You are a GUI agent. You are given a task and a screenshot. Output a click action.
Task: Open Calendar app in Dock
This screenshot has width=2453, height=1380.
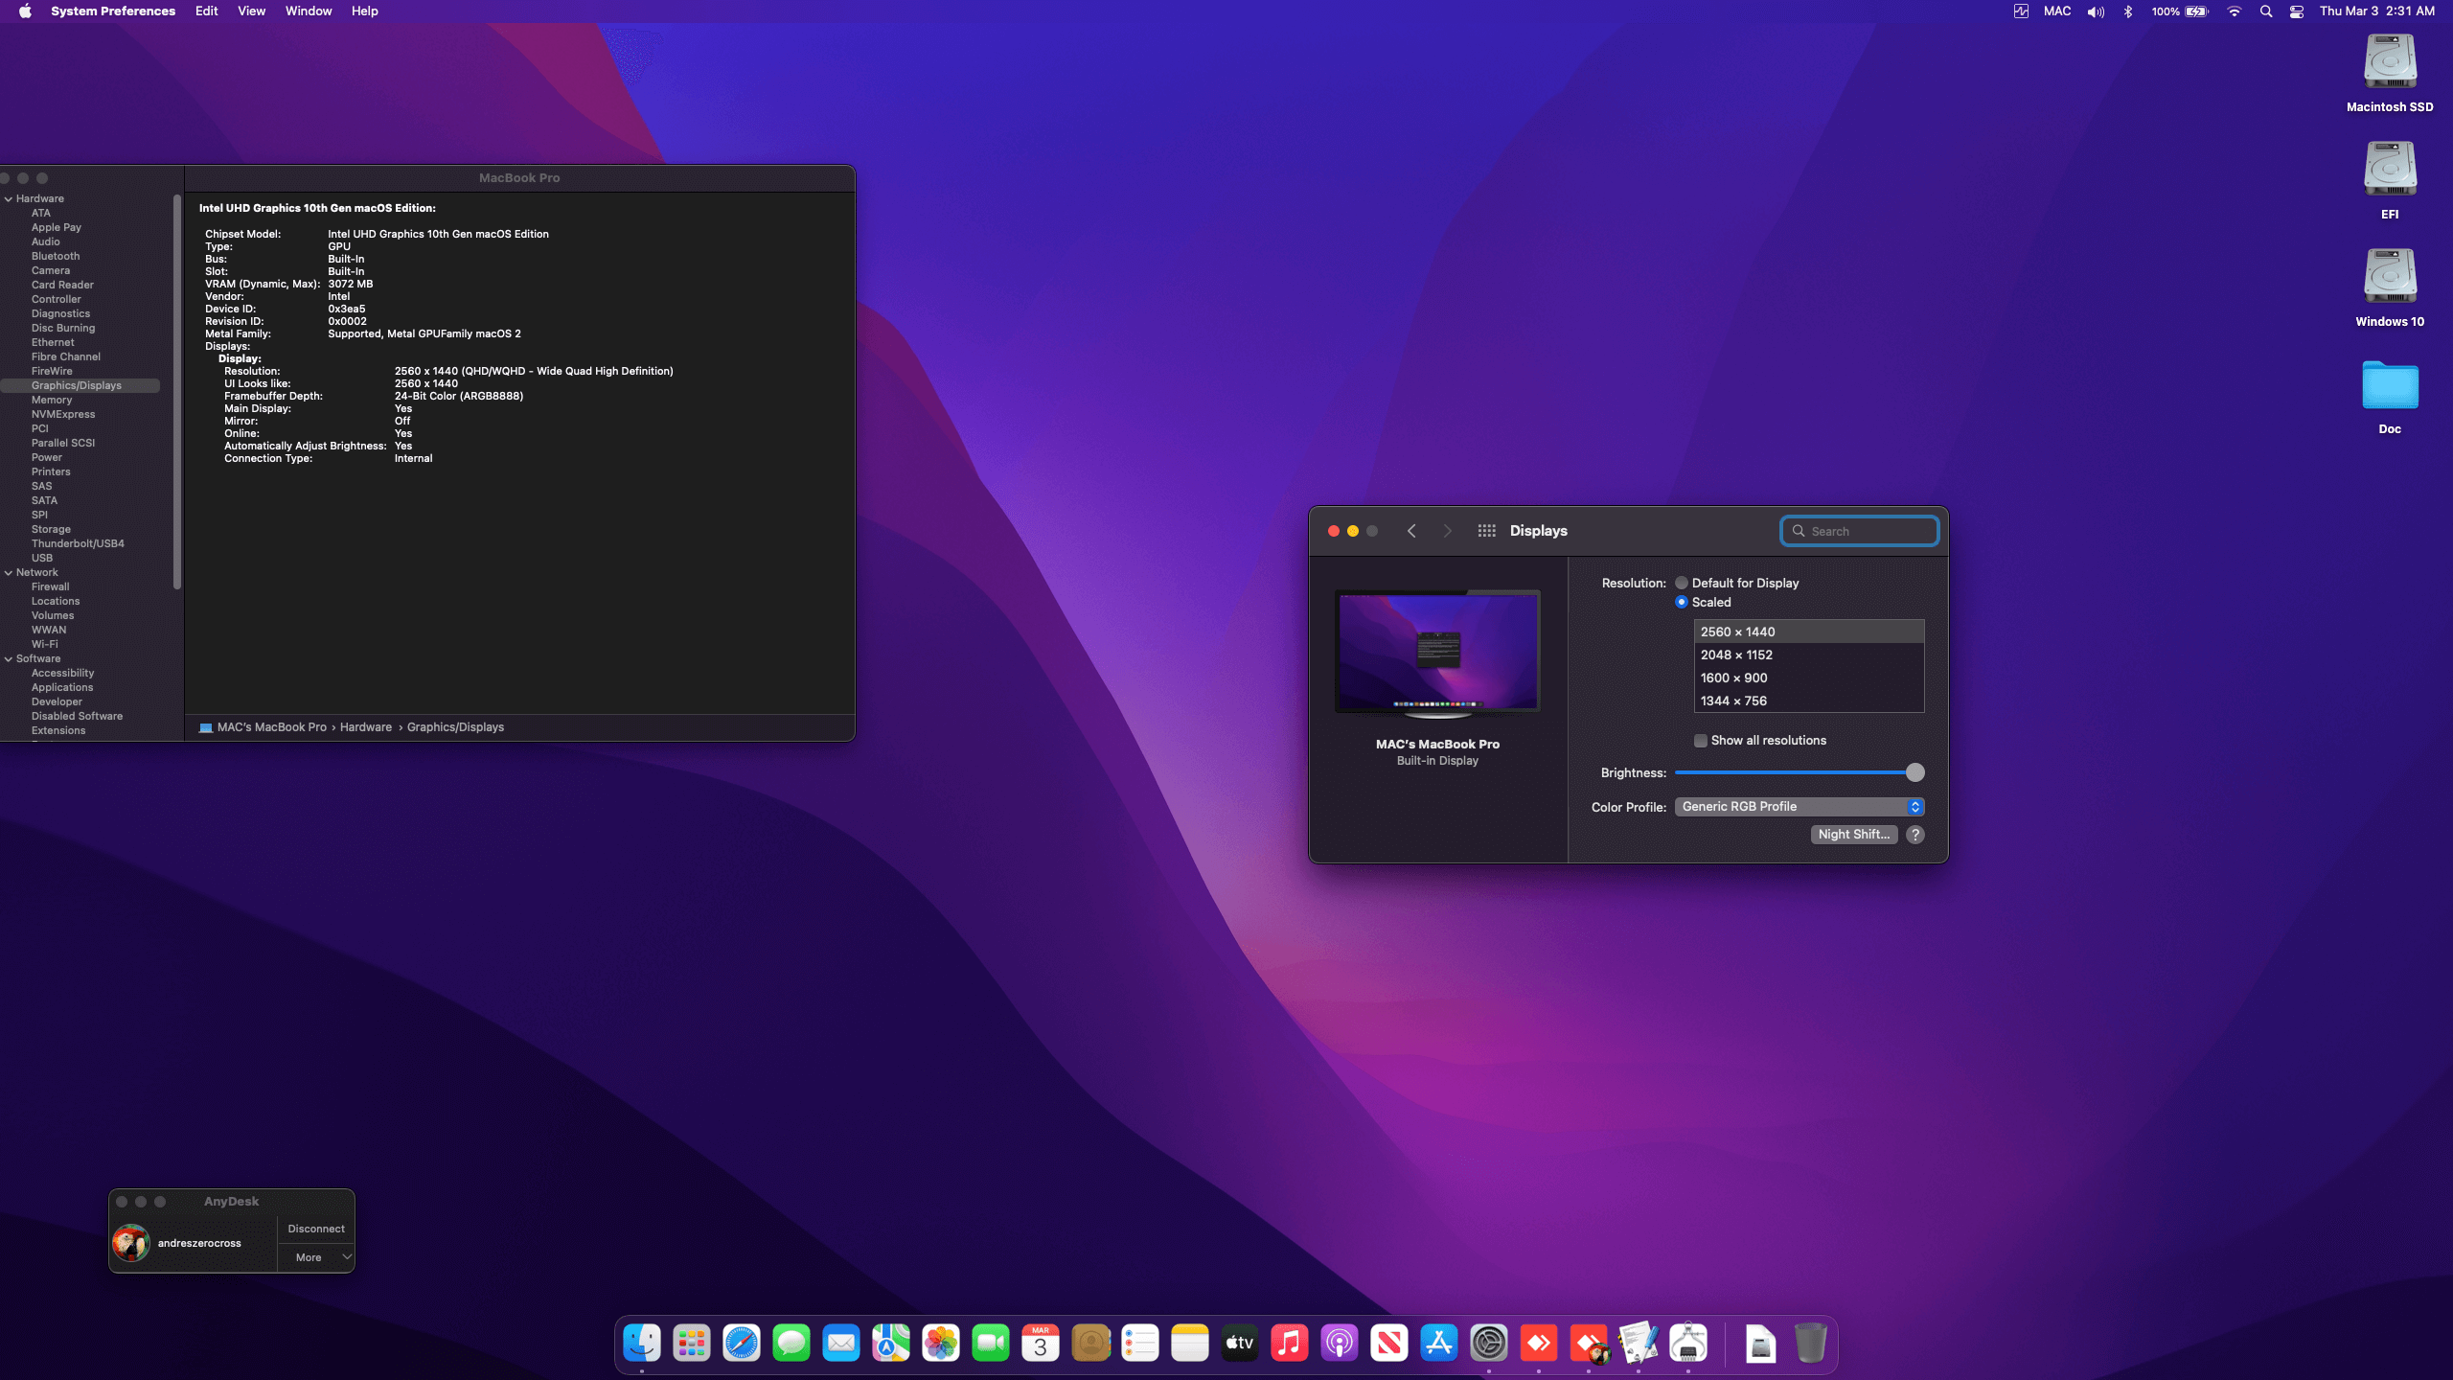click(x=1041, y=1344)
